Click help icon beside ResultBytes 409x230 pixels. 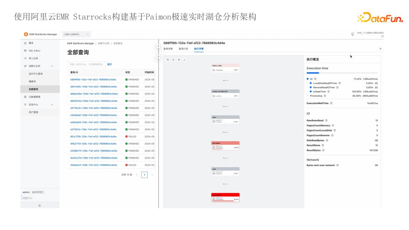coord(323,150)
